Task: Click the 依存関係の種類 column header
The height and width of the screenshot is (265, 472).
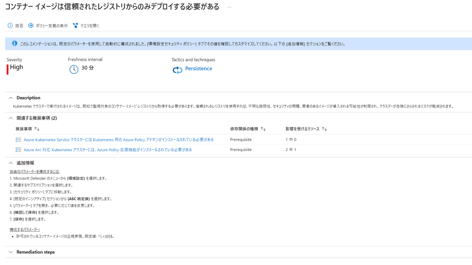Action: click(x=244, y=129)
